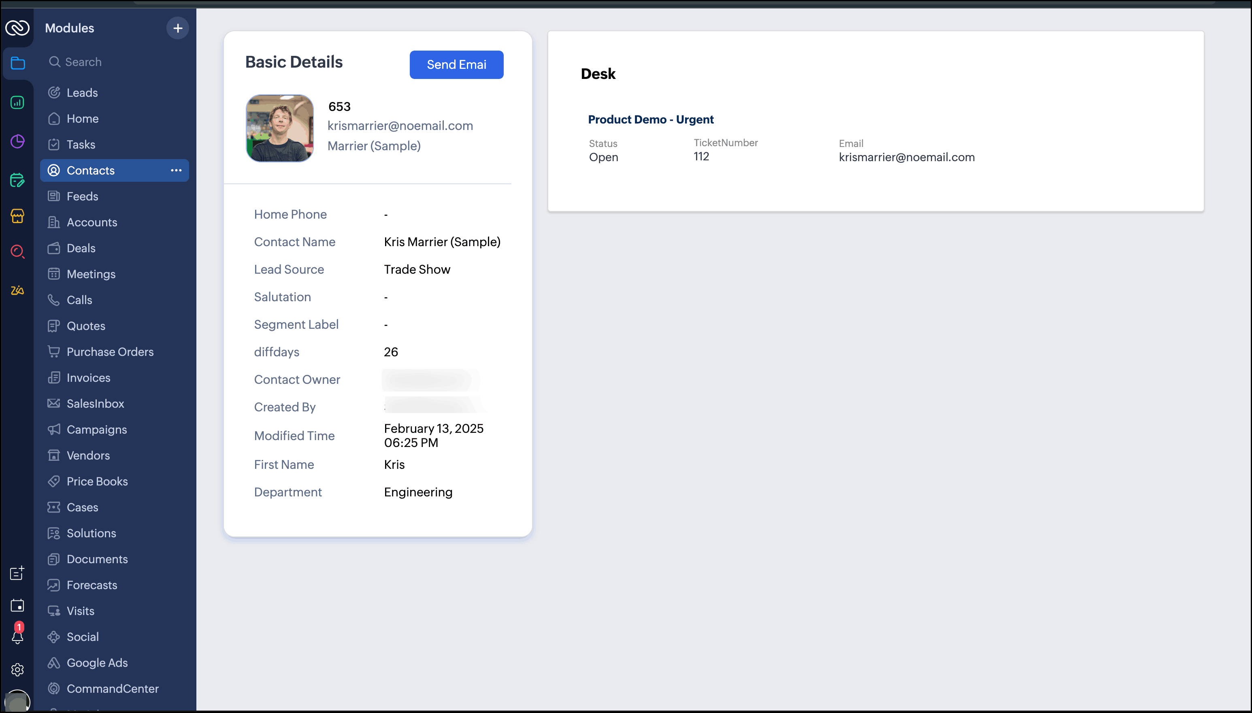Open the Analytics pie chart icon
Viewport: 1252px width, 713px height.
pos(18,142)
